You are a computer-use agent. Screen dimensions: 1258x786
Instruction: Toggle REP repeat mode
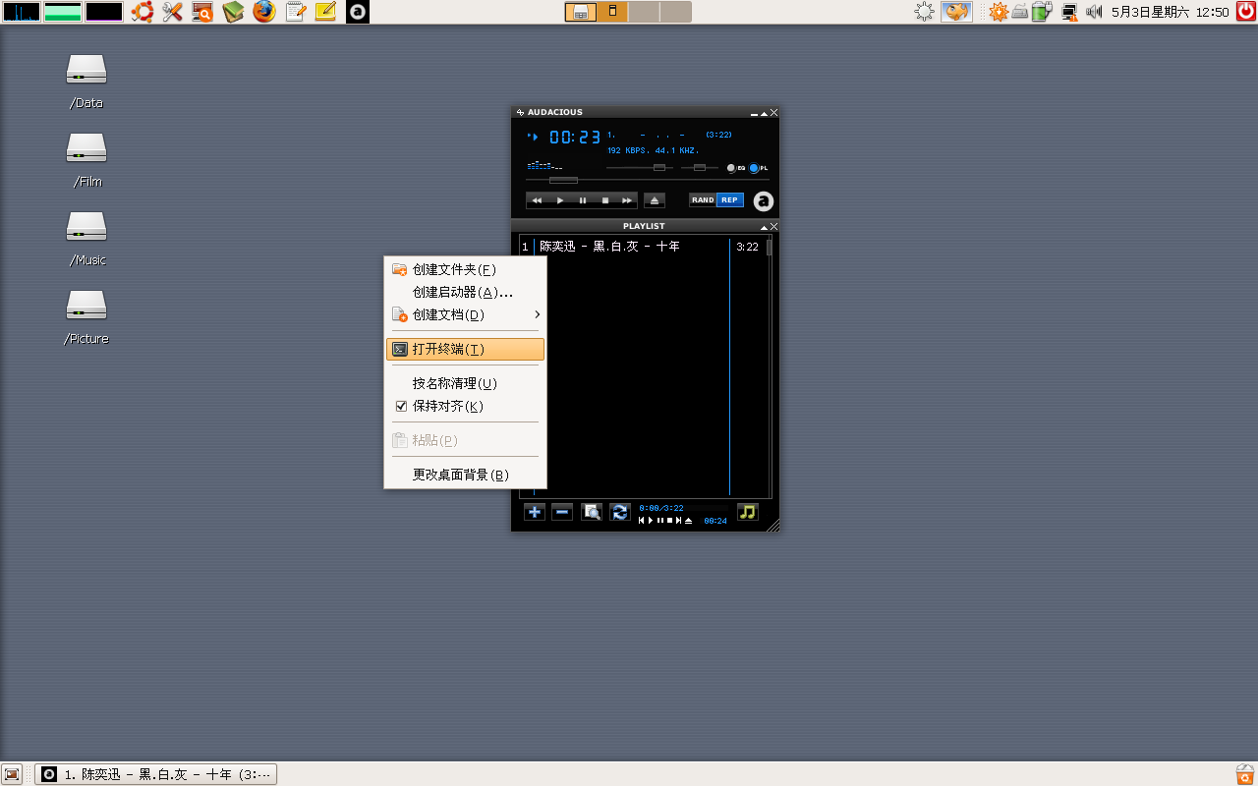point(730,200)
